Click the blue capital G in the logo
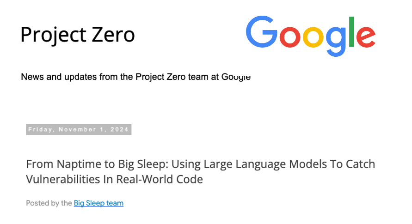This screenshot has width=412, height=224. (261, 32)
